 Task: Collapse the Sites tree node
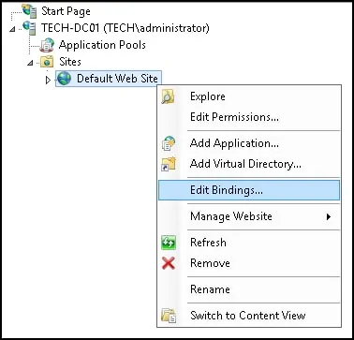click(x=30, y=63)
